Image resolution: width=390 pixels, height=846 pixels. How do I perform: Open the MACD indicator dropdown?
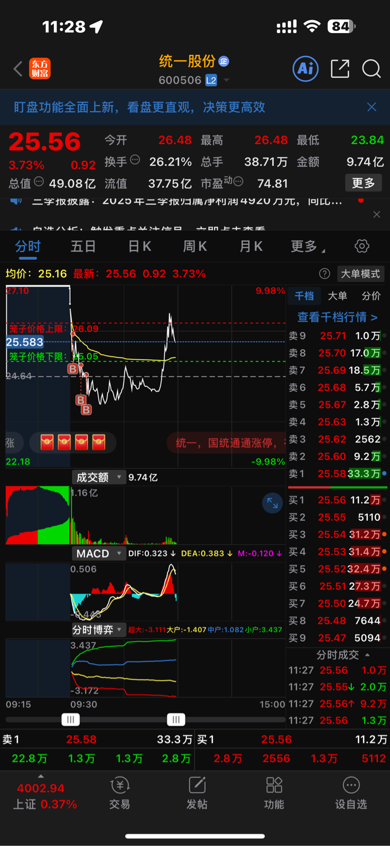tap(99, 553)
